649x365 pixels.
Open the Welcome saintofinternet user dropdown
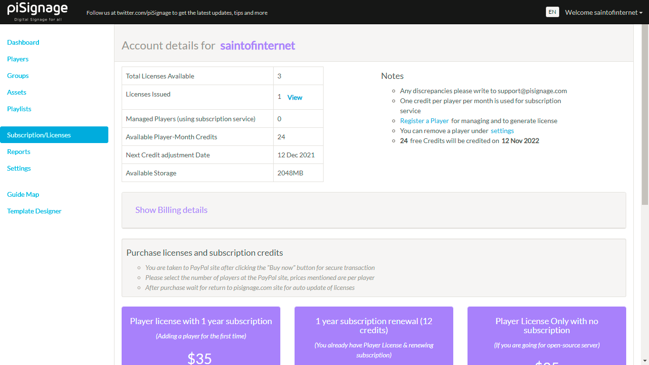pyautogui.click(x=603, y=12)
